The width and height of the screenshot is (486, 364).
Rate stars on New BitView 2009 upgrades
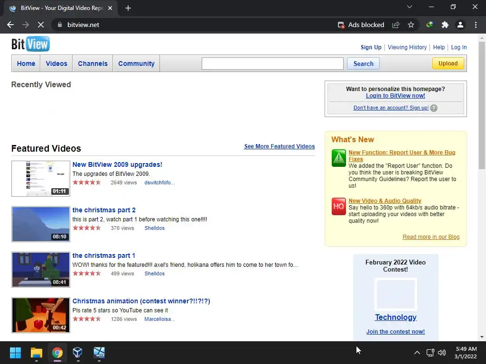click(87, 182)
